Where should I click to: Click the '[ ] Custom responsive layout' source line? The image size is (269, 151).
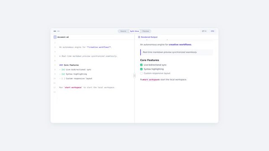point(76,78)
